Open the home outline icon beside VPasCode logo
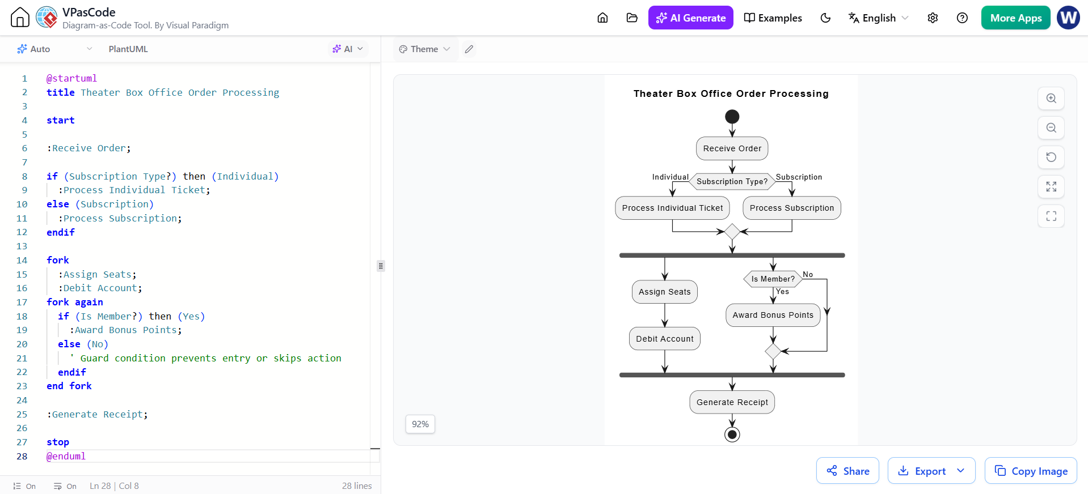Image resolution: width=1088 pixels, height=494 pixels. coord(20,18)
